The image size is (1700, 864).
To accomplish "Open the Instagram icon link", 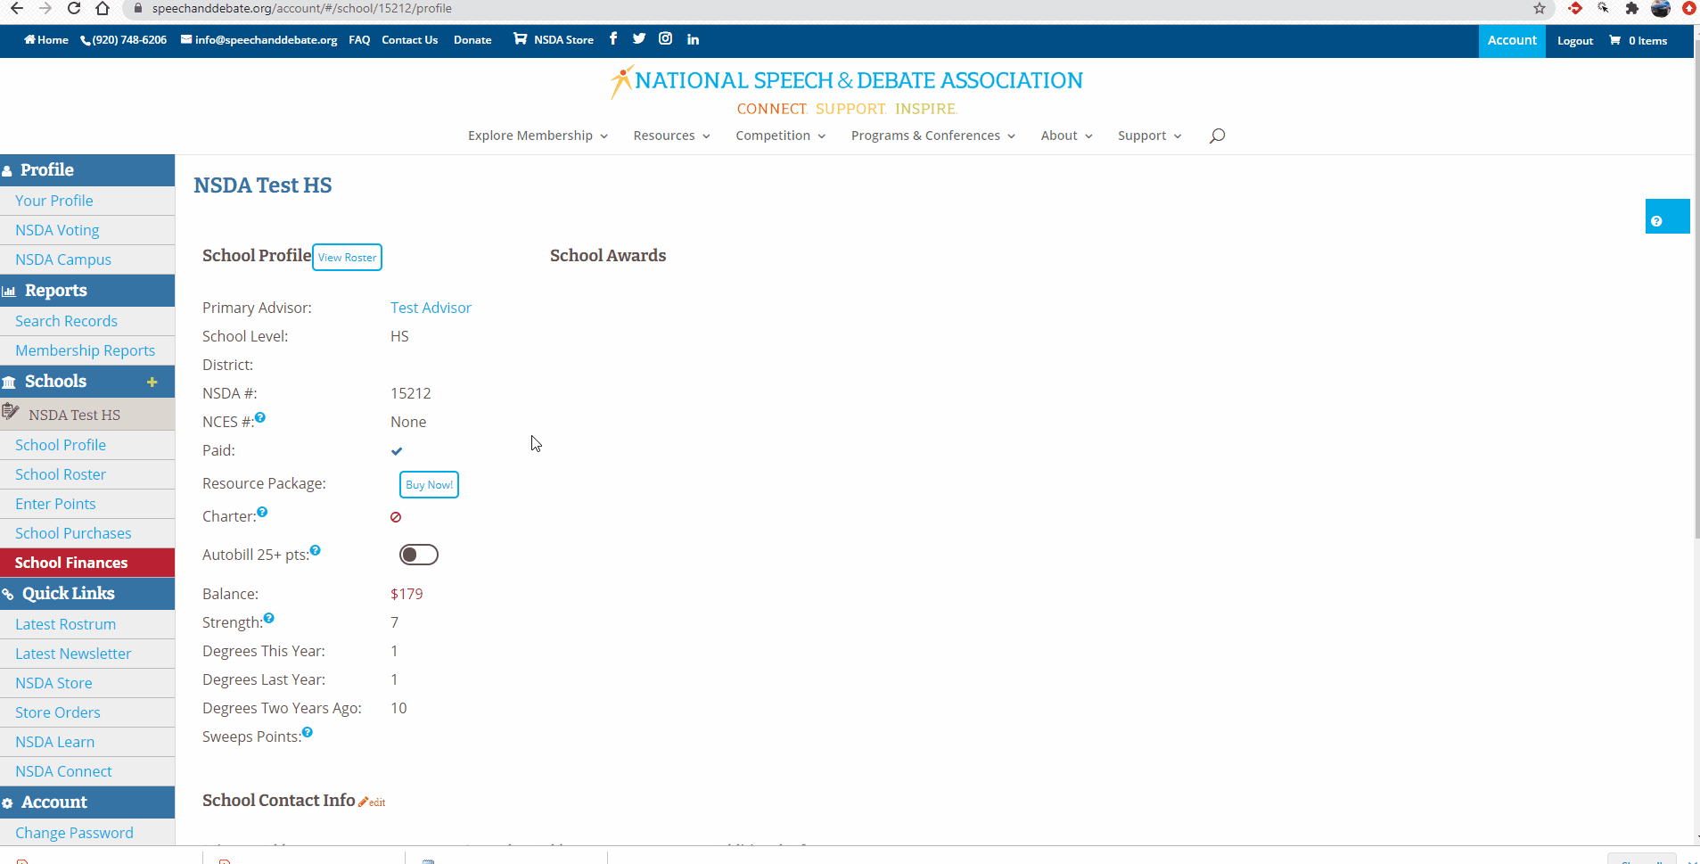I will point(665,38).
